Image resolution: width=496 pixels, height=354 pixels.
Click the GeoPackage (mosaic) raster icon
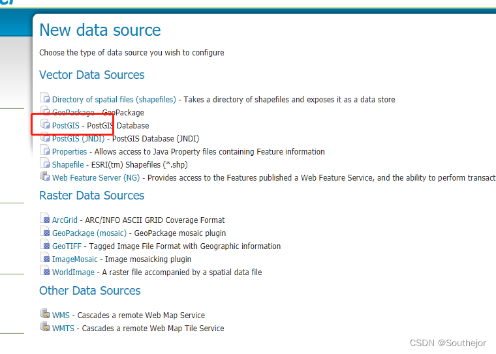45,231
